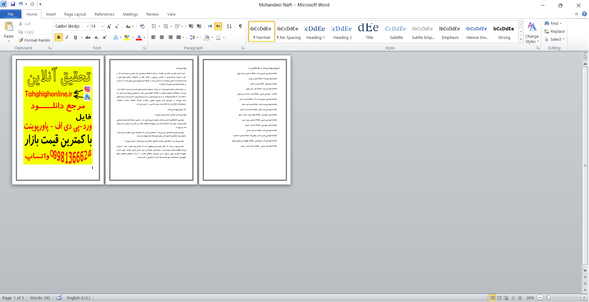Align text right
Viewport: 589px width, 302px height.
pos(170,37)
